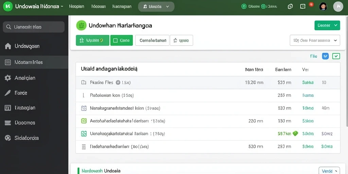Open the shield icon in header

coord(290,7)
